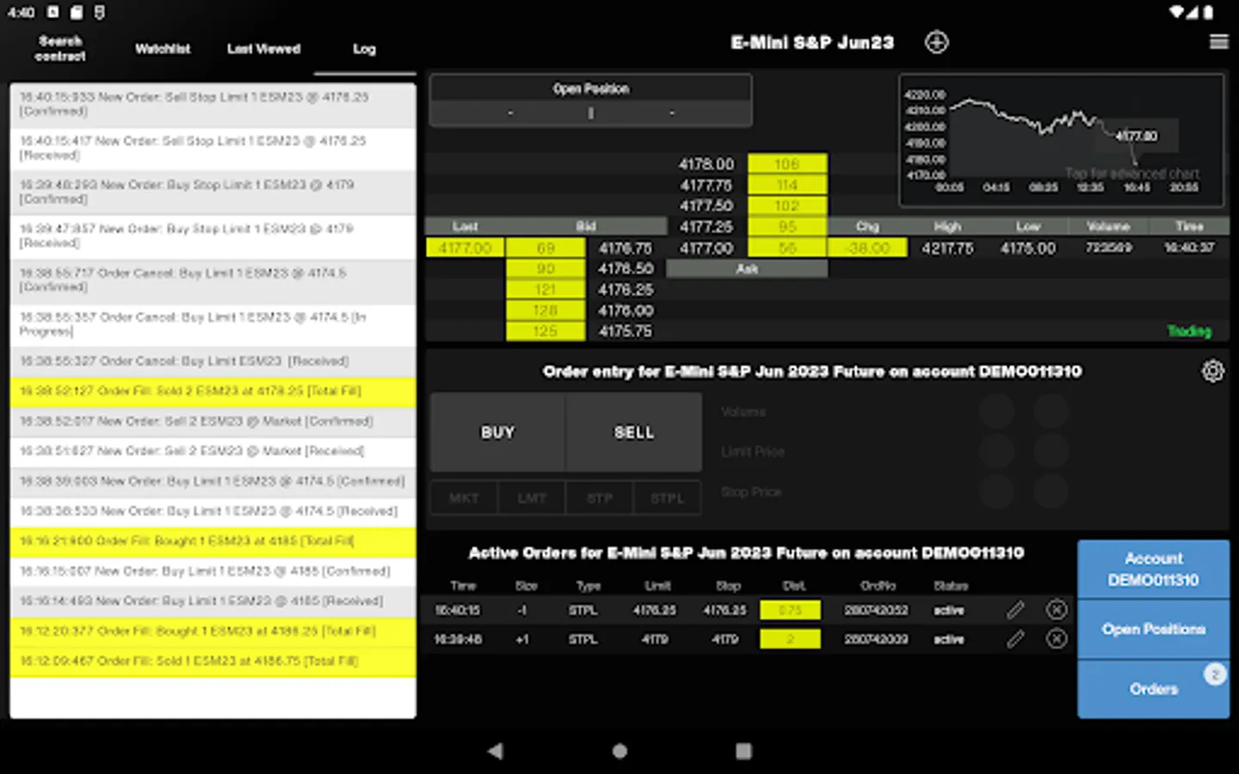Switch to the Watchlist tab
The height and width of the screenshot is (774, 1239).
(x=163, y=49)
